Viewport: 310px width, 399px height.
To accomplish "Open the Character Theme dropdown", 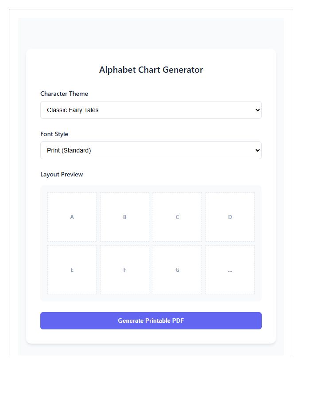I will (x=151, y=110).
